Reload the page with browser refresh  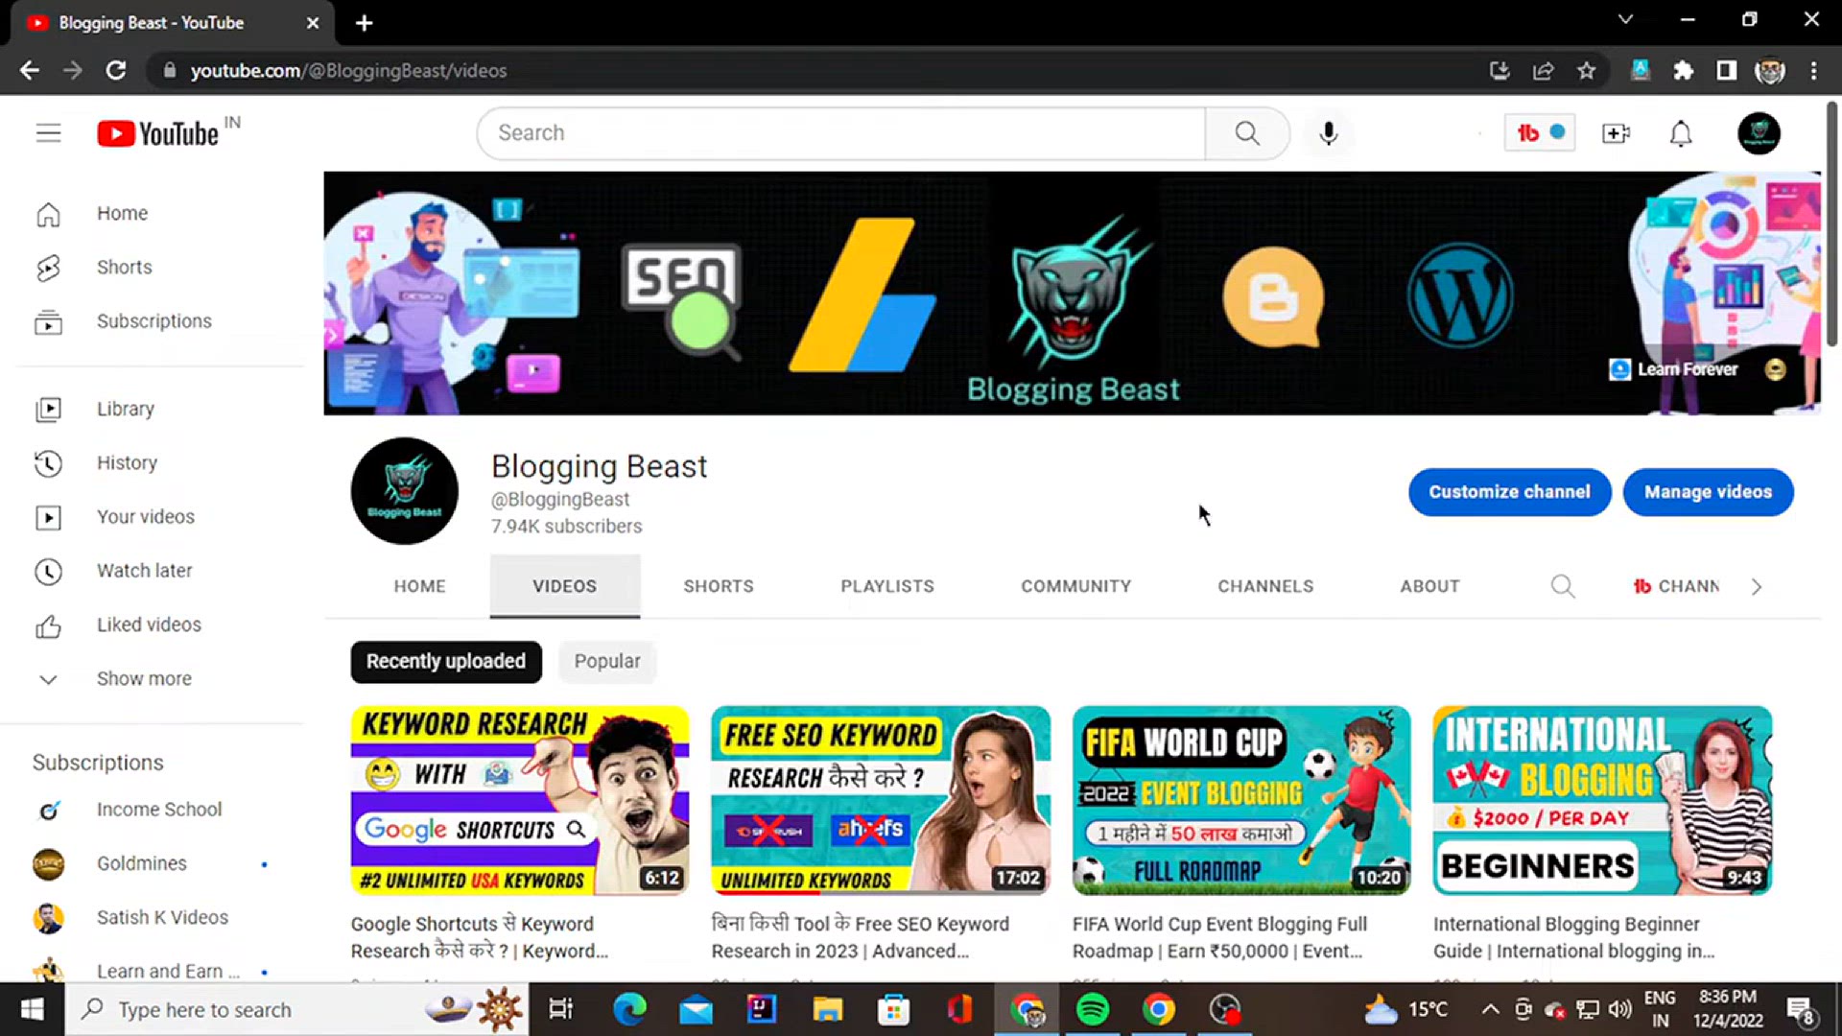[x=116, y=70]
